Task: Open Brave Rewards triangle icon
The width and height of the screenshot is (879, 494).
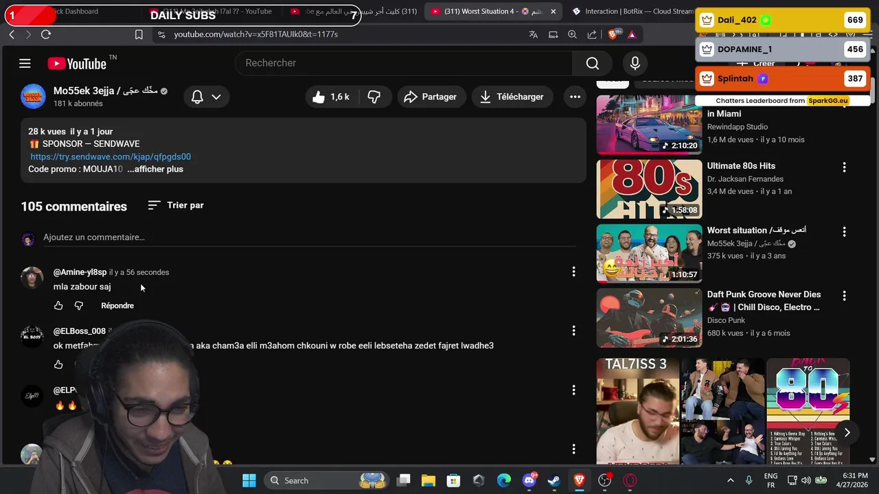Action: point(632,34)
